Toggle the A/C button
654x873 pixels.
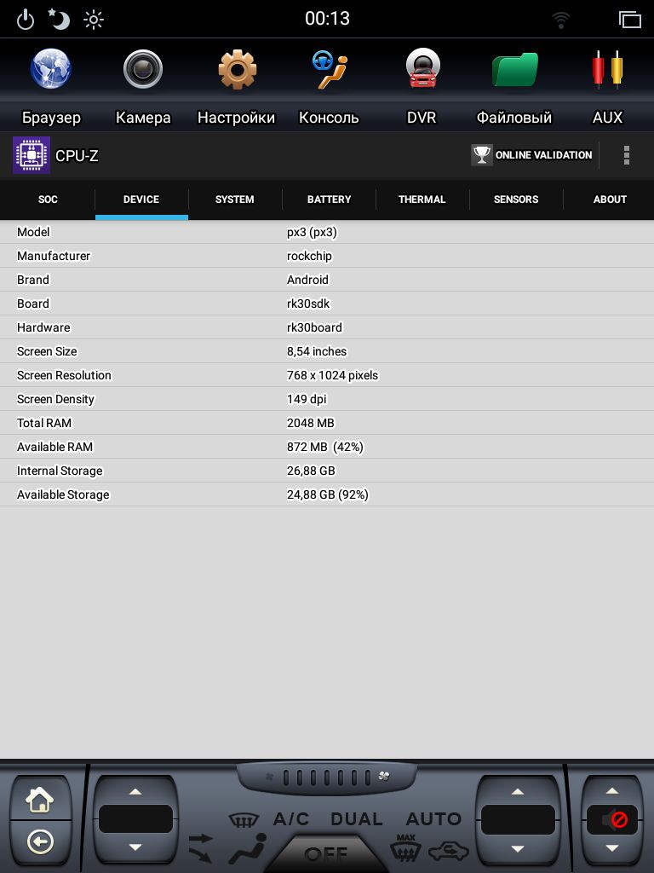tap(291, 819)
